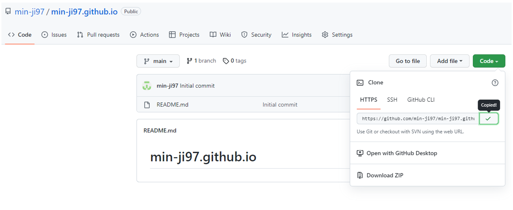Expand the main branch dropdown
This screenshot has height=210, width=513.
point(158,61)
